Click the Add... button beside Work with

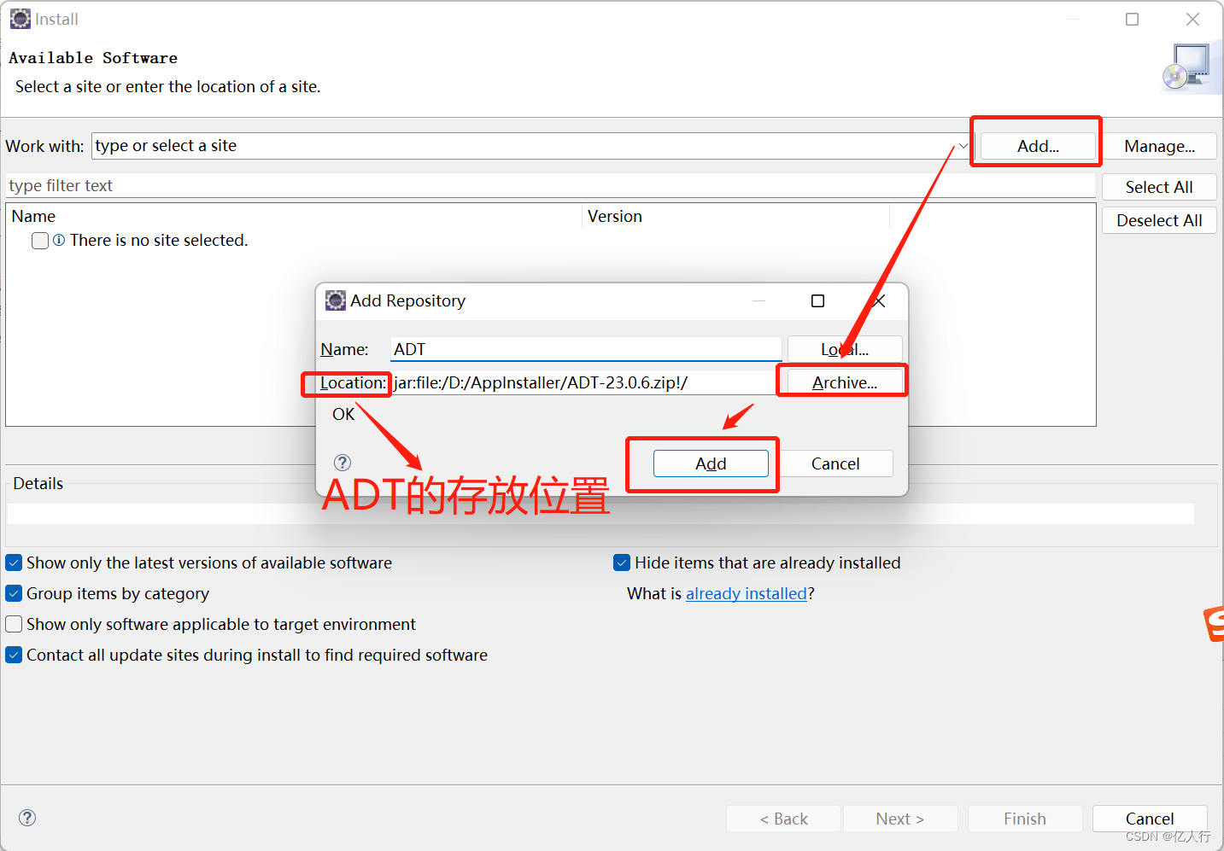click(1038, 146)
